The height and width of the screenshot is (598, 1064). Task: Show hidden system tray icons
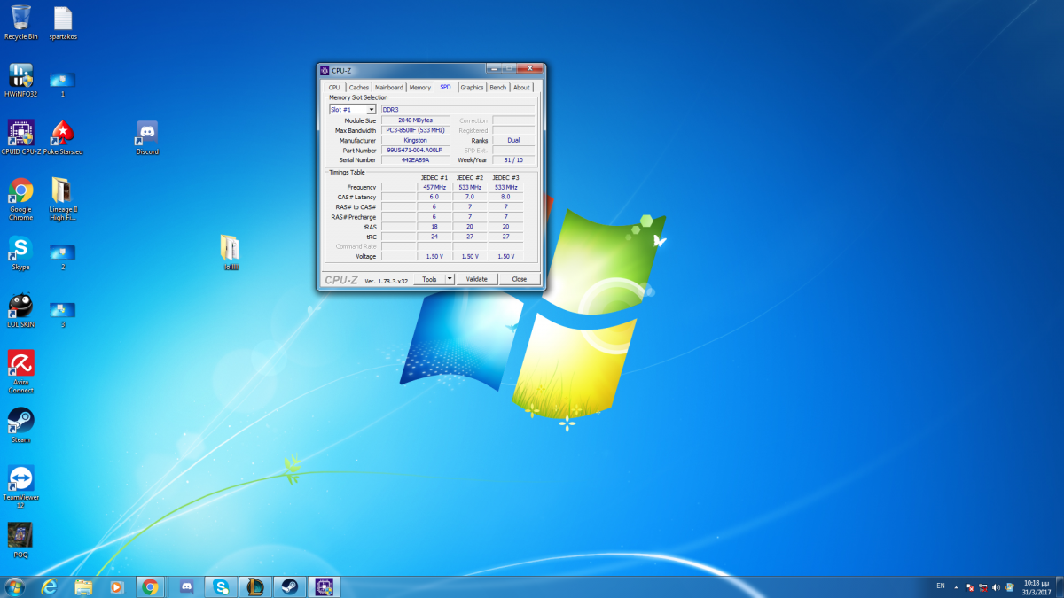click(956, 586)
